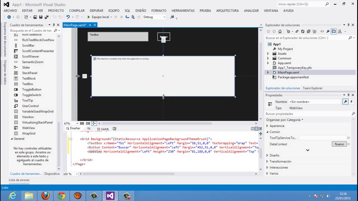Toggle show snap grid button
This screenshot has height=201, width=358.
pyautogui.click(x=82, y=123)
